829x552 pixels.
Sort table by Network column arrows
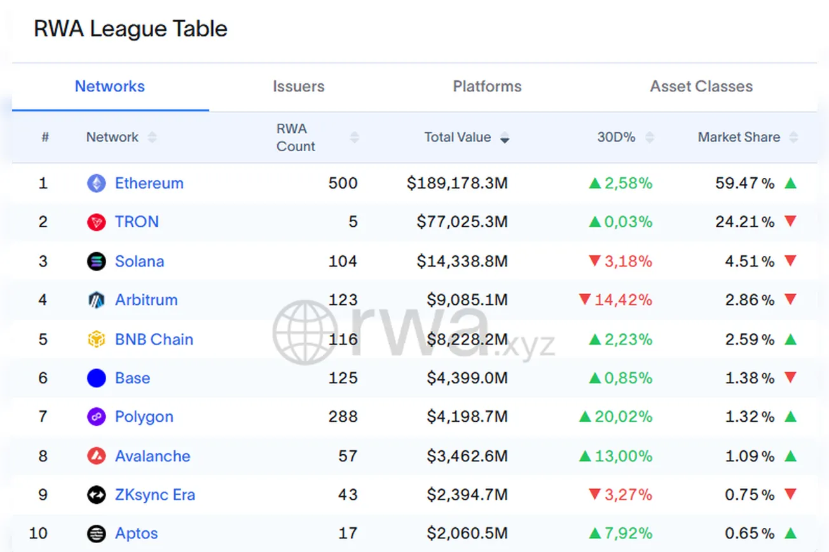(152, 137)
